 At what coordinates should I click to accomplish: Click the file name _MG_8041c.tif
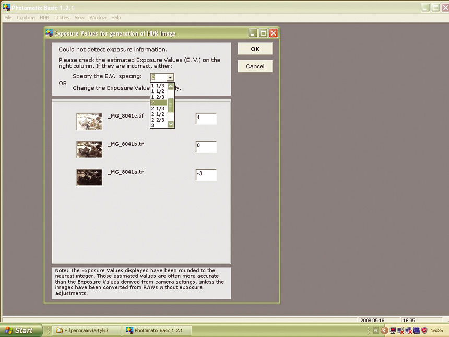point(126,116)
